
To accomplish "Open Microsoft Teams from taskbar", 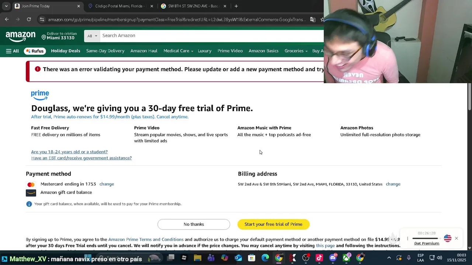I will (x=211, y=258).
